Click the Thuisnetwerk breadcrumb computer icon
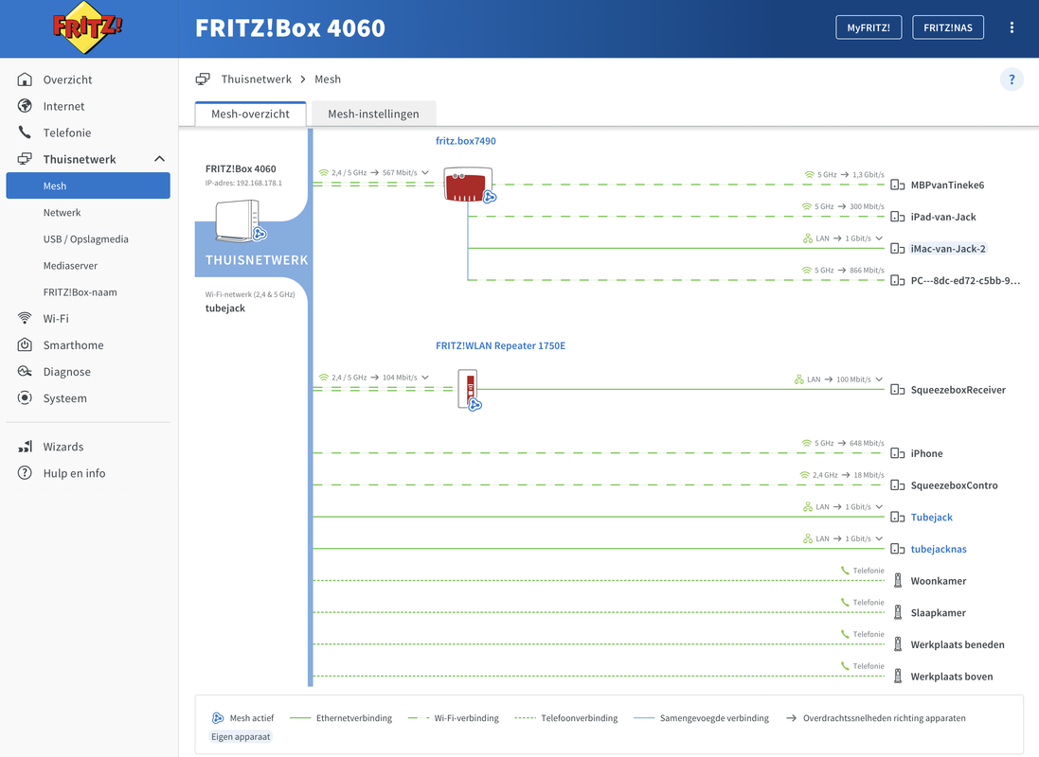The height and width of the screenshot is (757, 1039). (203, 79)
